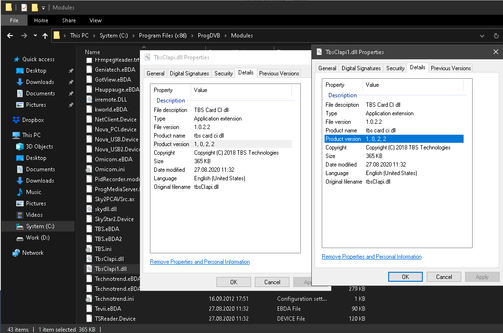Select the 3D Objects folder icon

click(20, 147)
